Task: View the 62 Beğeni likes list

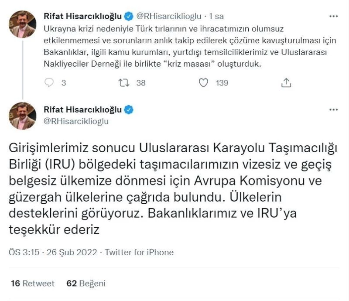Action: (x=86, y=283)
